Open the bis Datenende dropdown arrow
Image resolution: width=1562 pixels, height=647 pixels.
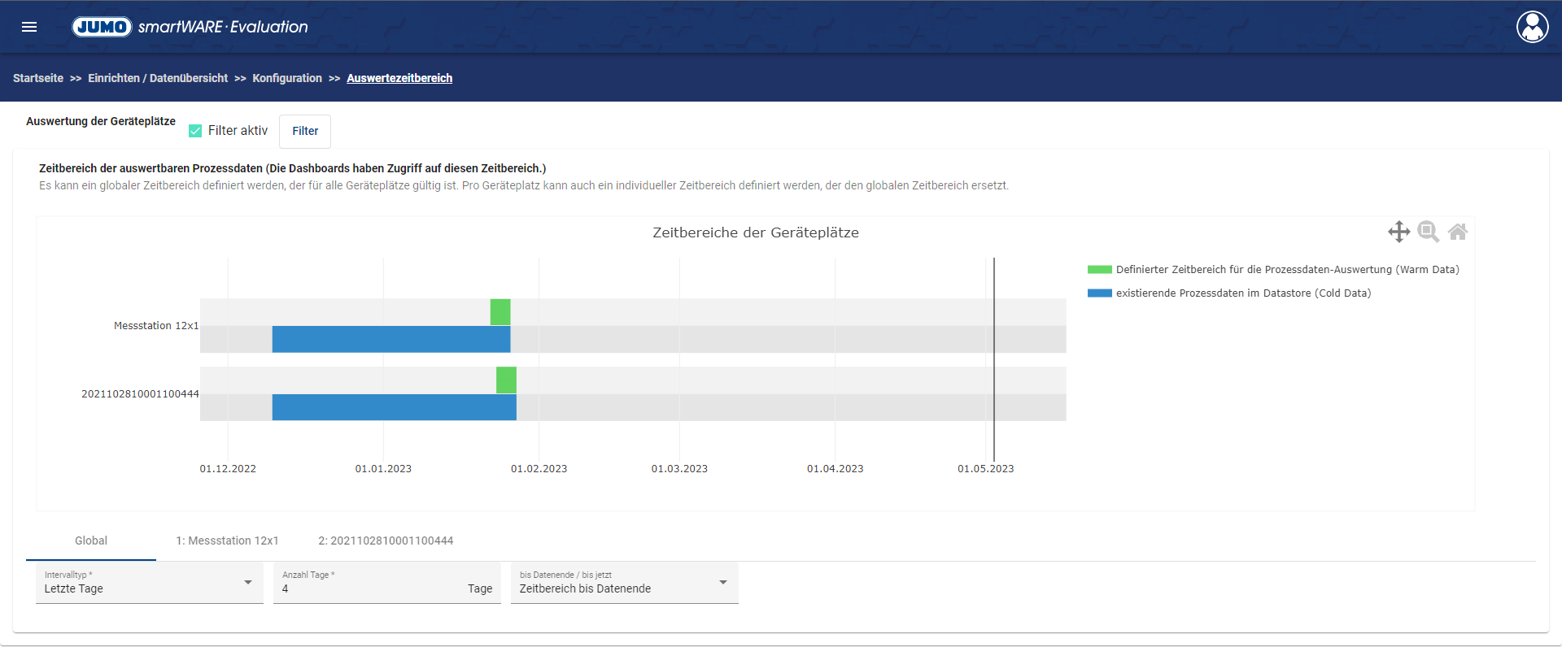coord(722,583)
